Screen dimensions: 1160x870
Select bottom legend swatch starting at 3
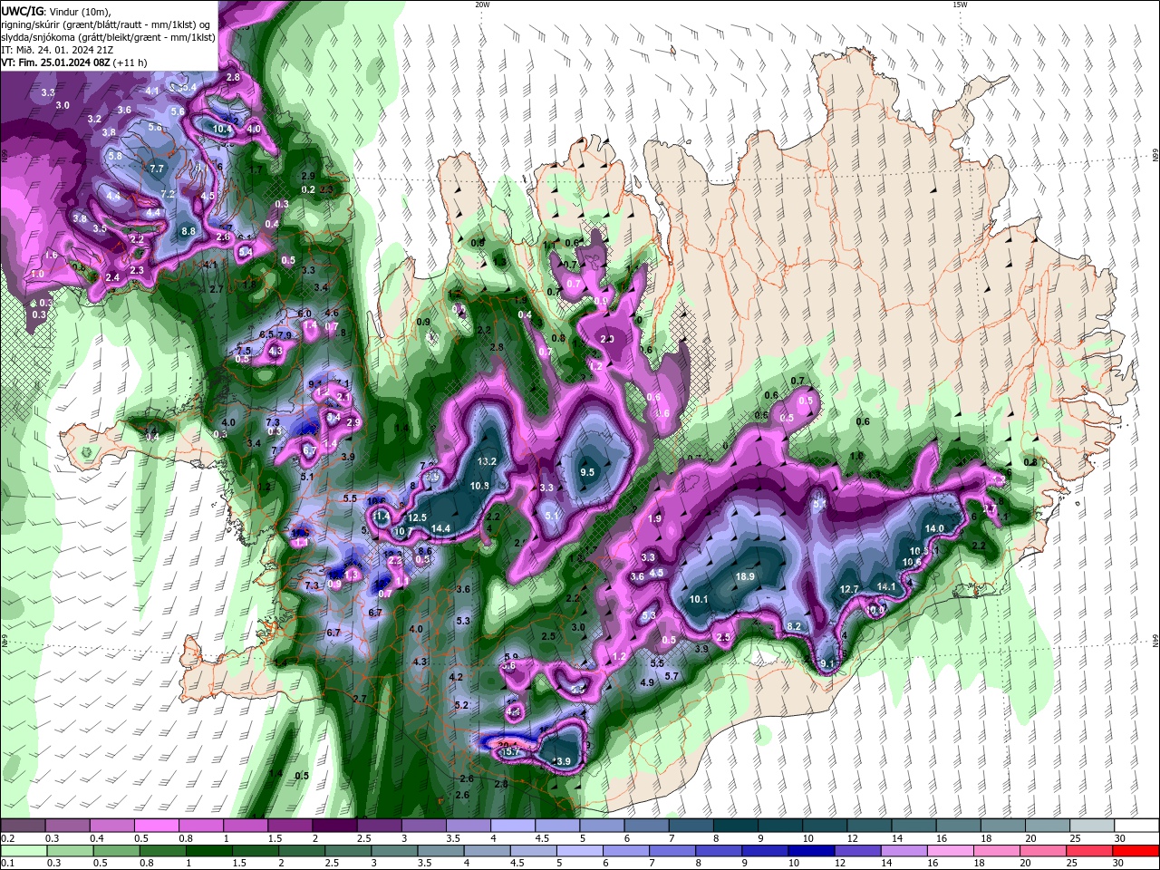[x=394, y=851]
